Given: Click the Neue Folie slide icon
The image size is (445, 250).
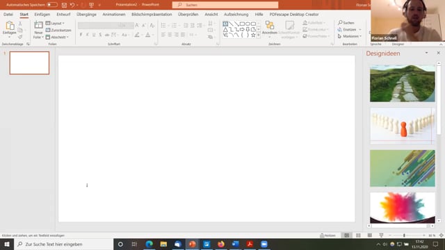Looking at the screenshot, I should click(38, 26).
